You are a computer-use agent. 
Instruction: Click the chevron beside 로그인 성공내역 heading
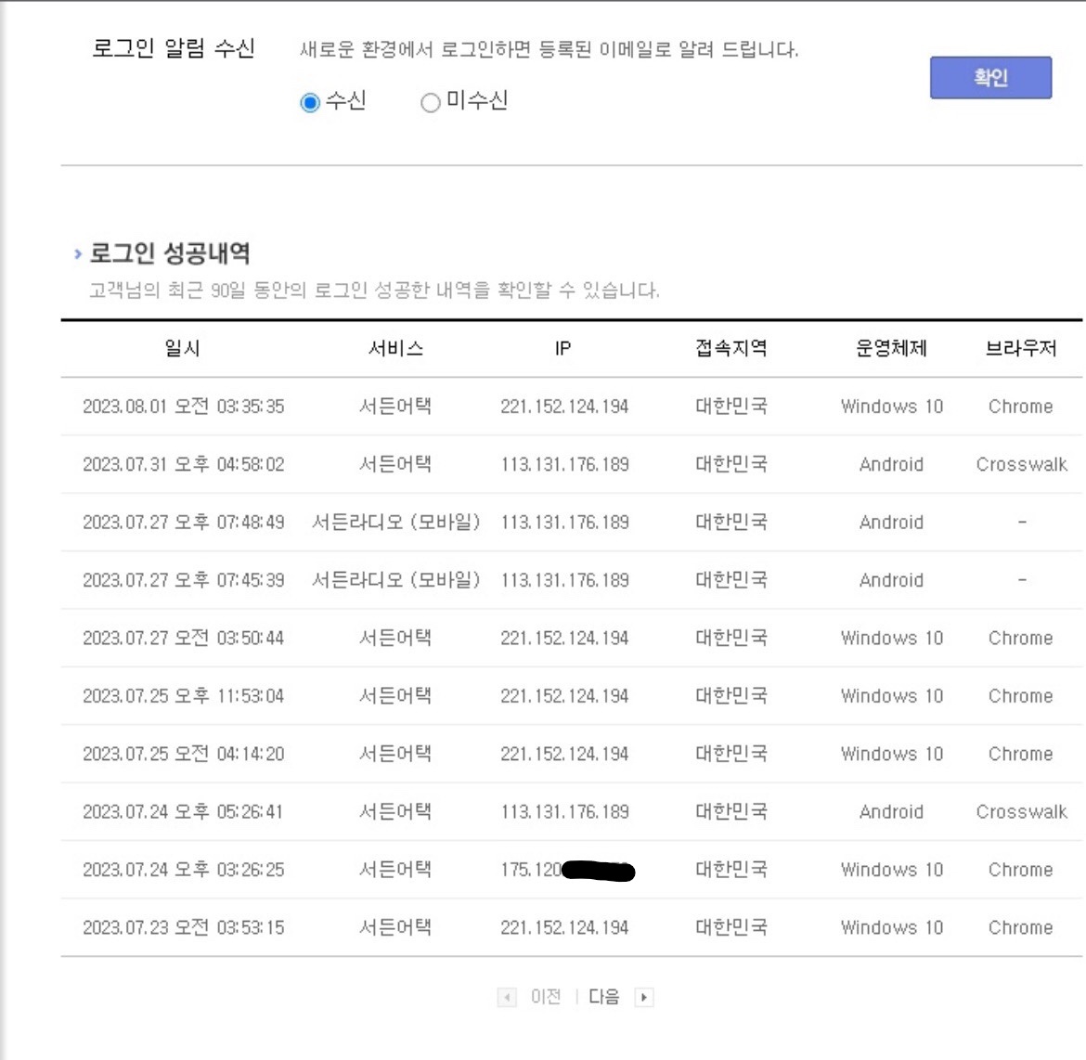pos(78,254)
